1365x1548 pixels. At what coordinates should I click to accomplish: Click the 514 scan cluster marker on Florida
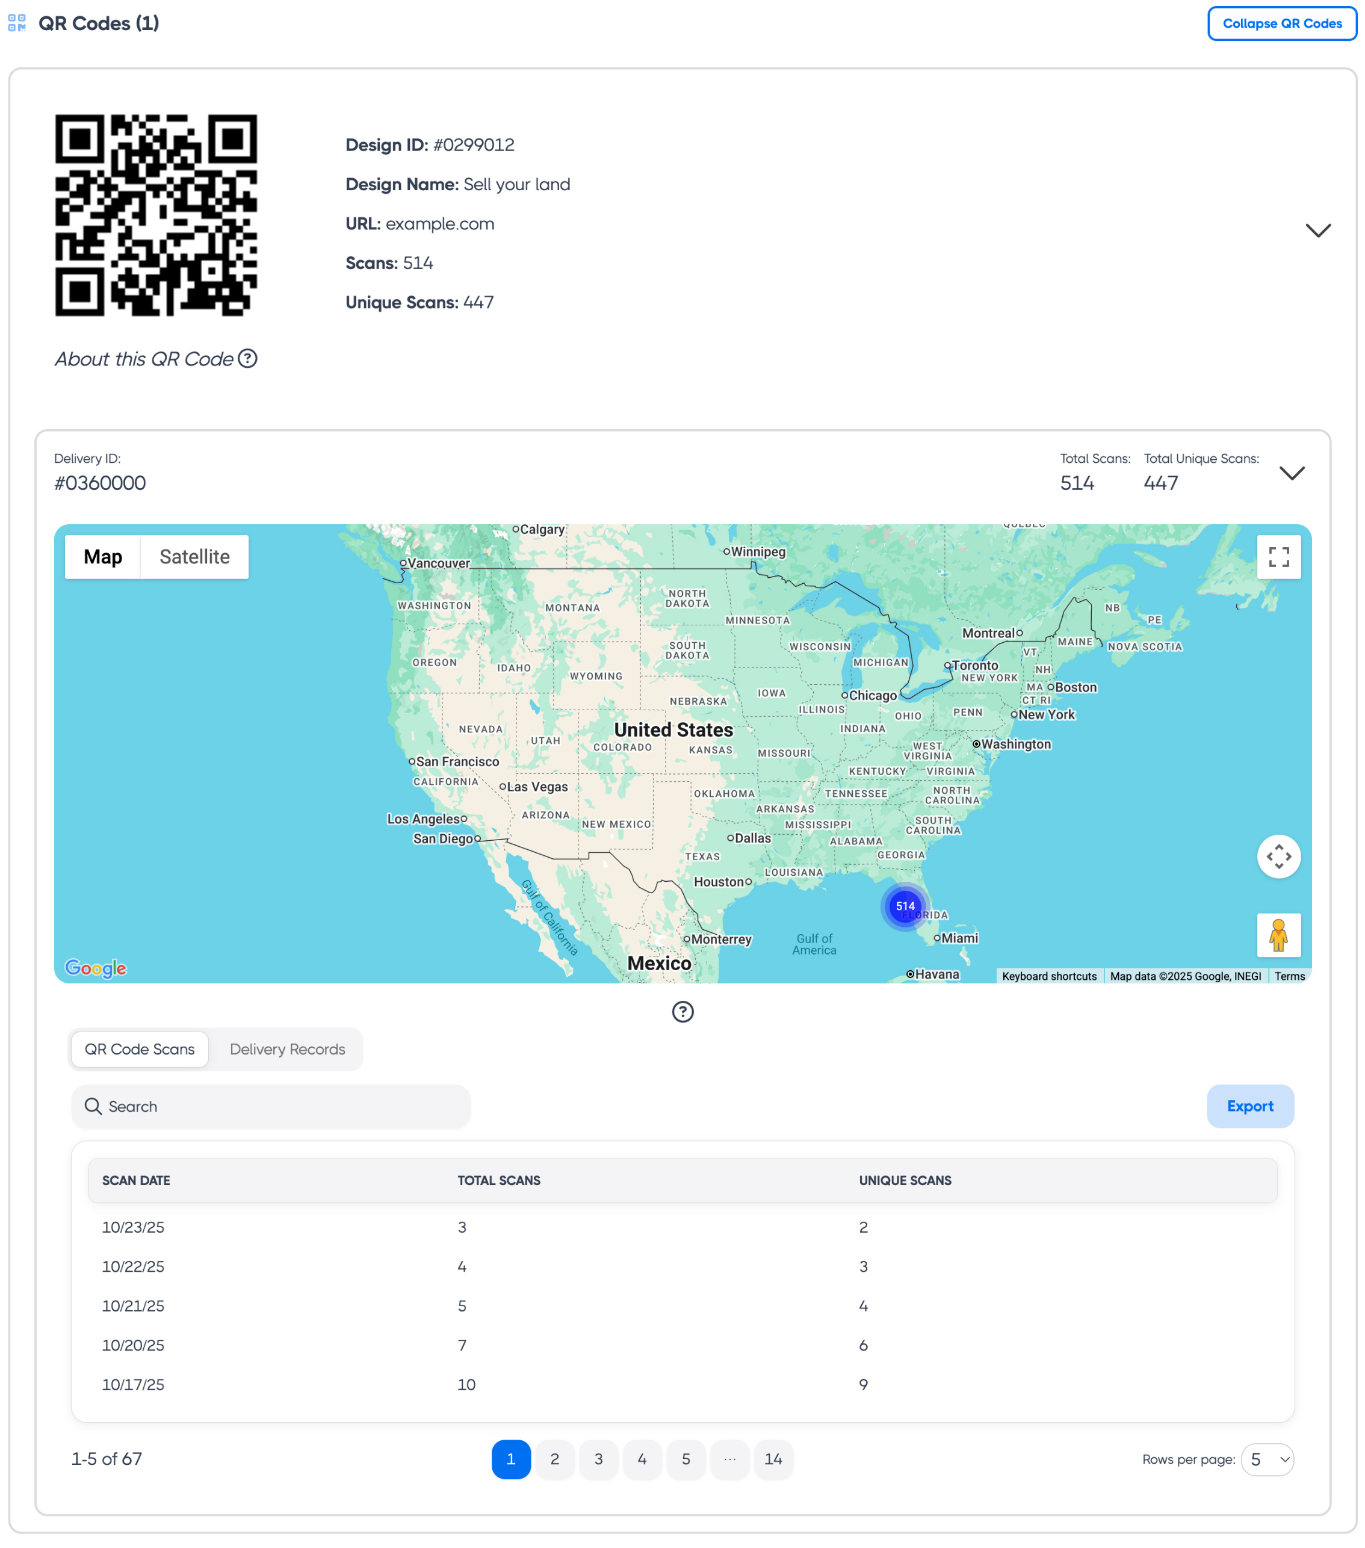pyautogui.click(x=905, y=906)
